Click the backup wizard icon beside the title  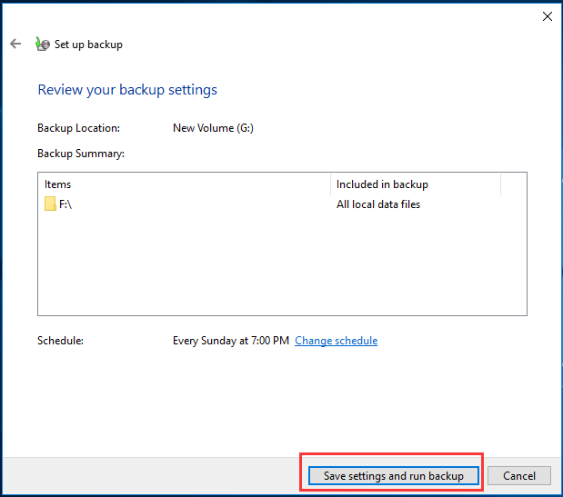(42, 44)
